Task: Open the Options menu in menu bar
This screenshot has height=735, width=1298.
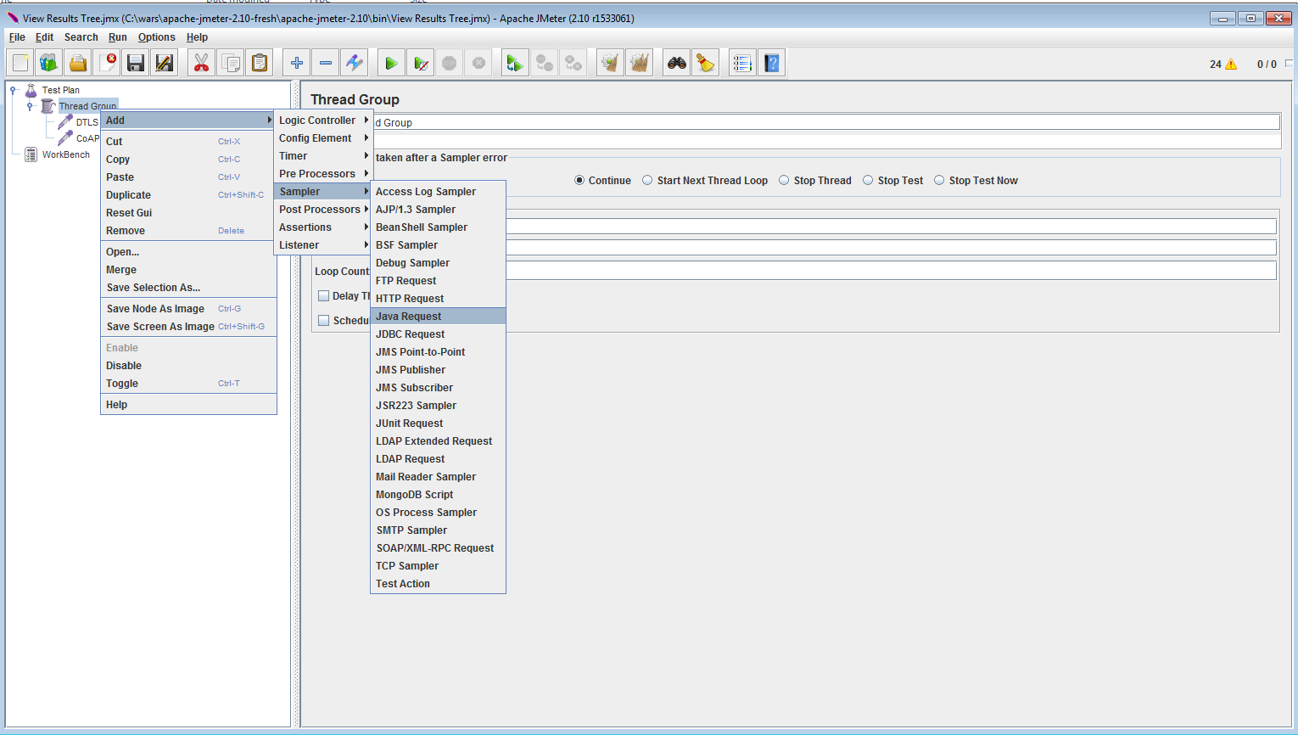Action: (157, 37)
